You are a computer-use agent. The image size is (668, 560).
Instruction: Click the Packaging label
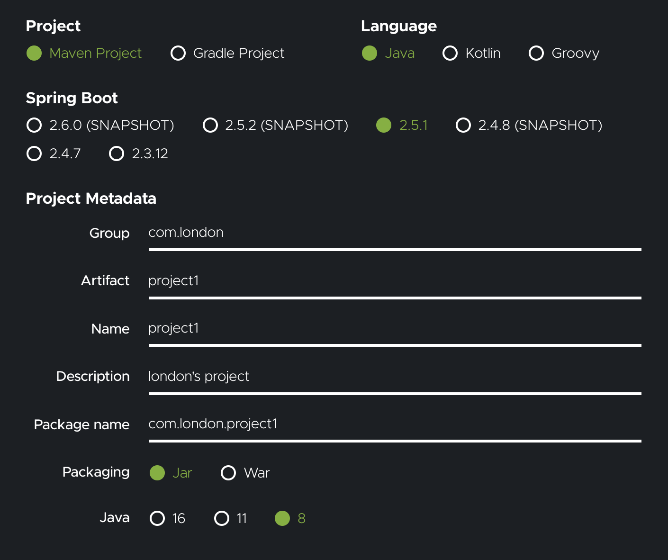96,472
